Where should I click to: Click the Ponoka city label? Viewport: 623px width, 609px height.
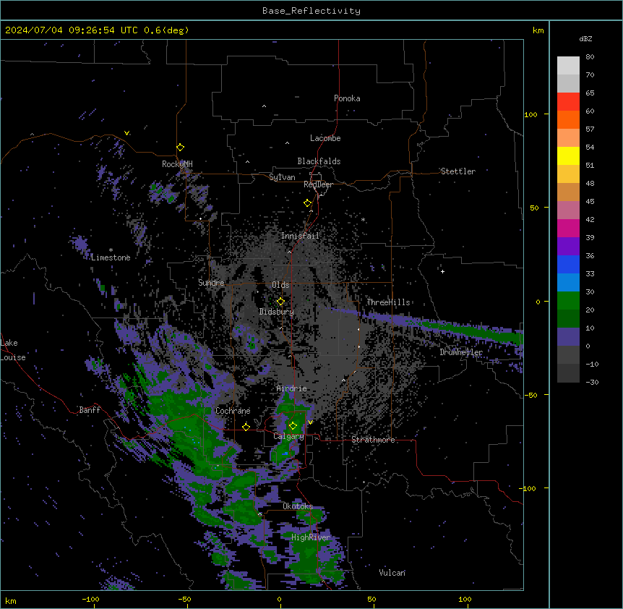click(x=347, y=98)
